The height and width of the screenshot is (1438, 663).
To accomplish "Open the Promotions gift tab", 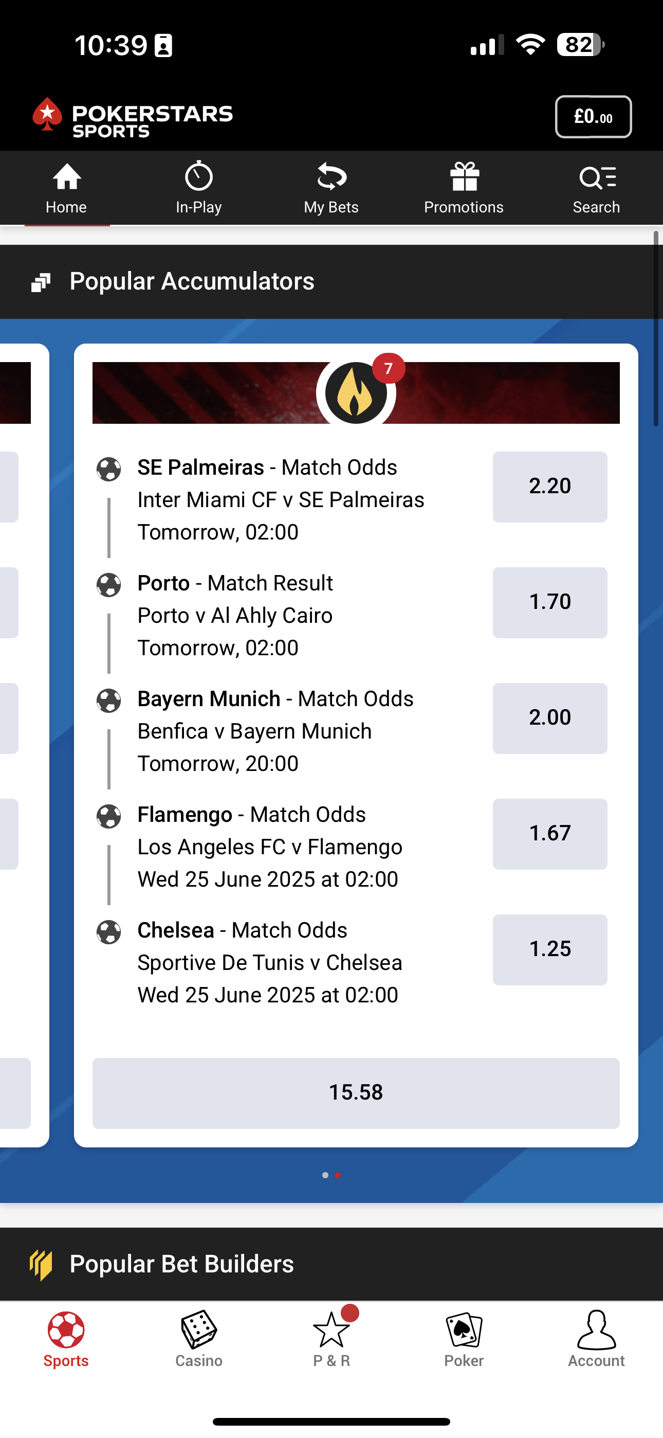I will pos(464,189).
